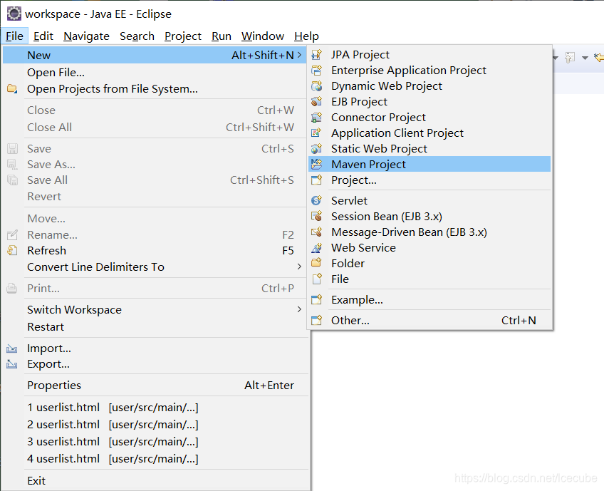604x491 pixels.
Task: Click the Refresh icon in File menu
Action: coord(12,251)
